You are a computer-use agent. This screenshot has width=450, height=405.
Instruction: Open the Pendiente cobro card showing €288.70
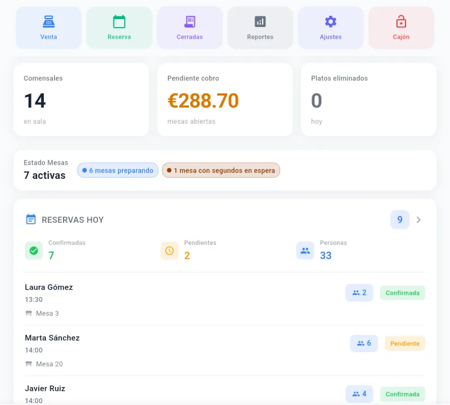coord(225,100)
